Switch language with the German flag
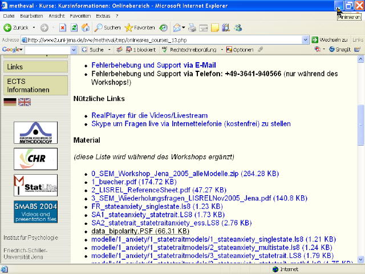Image resolution: width=365 pixels, height=274 pixels. pos(10,102)
